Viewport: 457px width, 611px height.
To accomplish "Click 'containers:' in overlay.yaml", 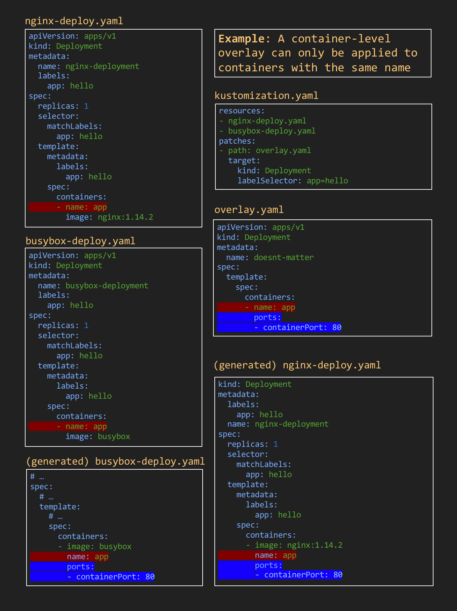I will click(x=270, y=297).
